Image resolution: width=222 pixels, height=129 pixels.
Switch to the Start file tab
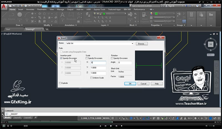tap(8, 29)
